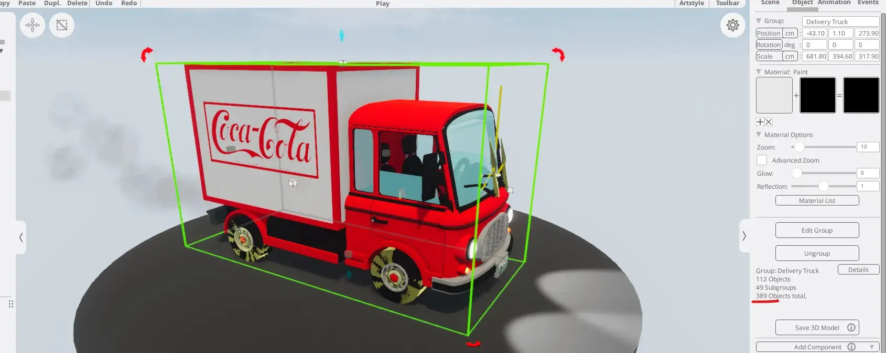This screenshot has width=886, height=353.
Task: Click the left red rotation arrow handle
Action: (146, 54)
